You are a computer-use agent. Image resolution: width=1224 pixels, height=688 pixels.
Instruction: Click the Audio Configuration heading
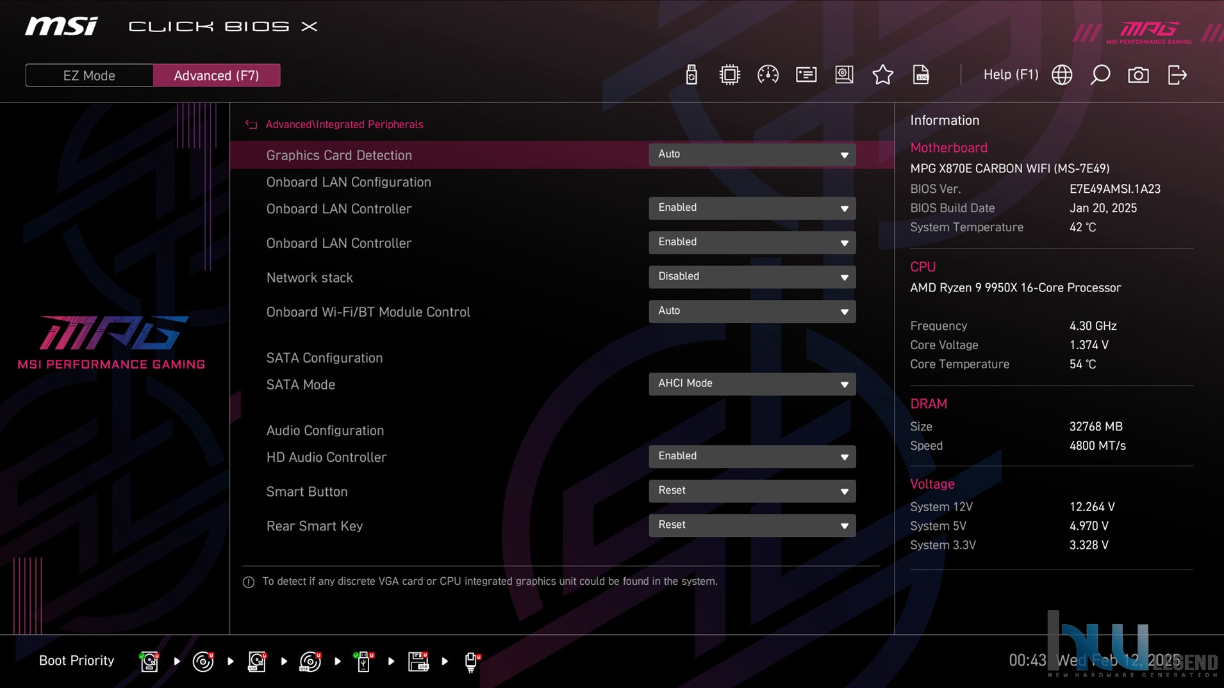click(x=325, y=430)
